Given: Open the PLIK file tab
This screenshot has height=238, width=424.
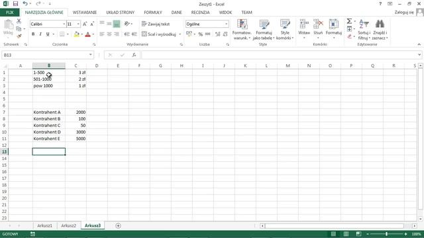Looking at the screenshot, I should click(x=9, y=13).
